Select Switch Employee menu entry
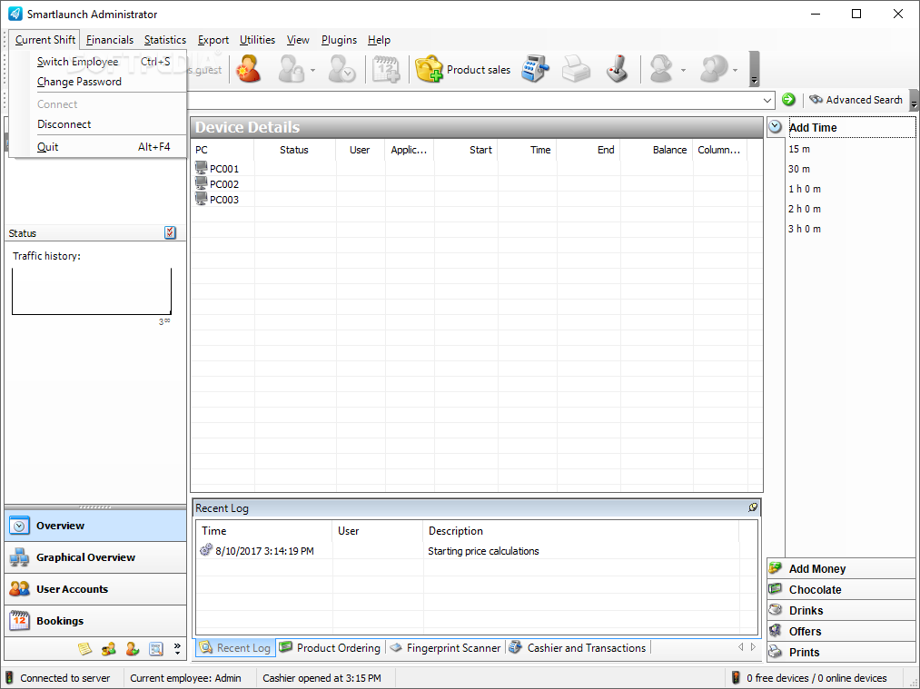The width and height of the screenshot is (920, 689). coord(99,62)
